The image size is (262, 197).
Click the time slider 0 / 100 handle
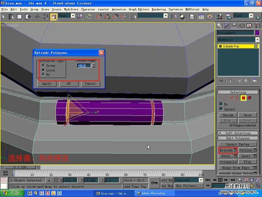click(20, 167)
